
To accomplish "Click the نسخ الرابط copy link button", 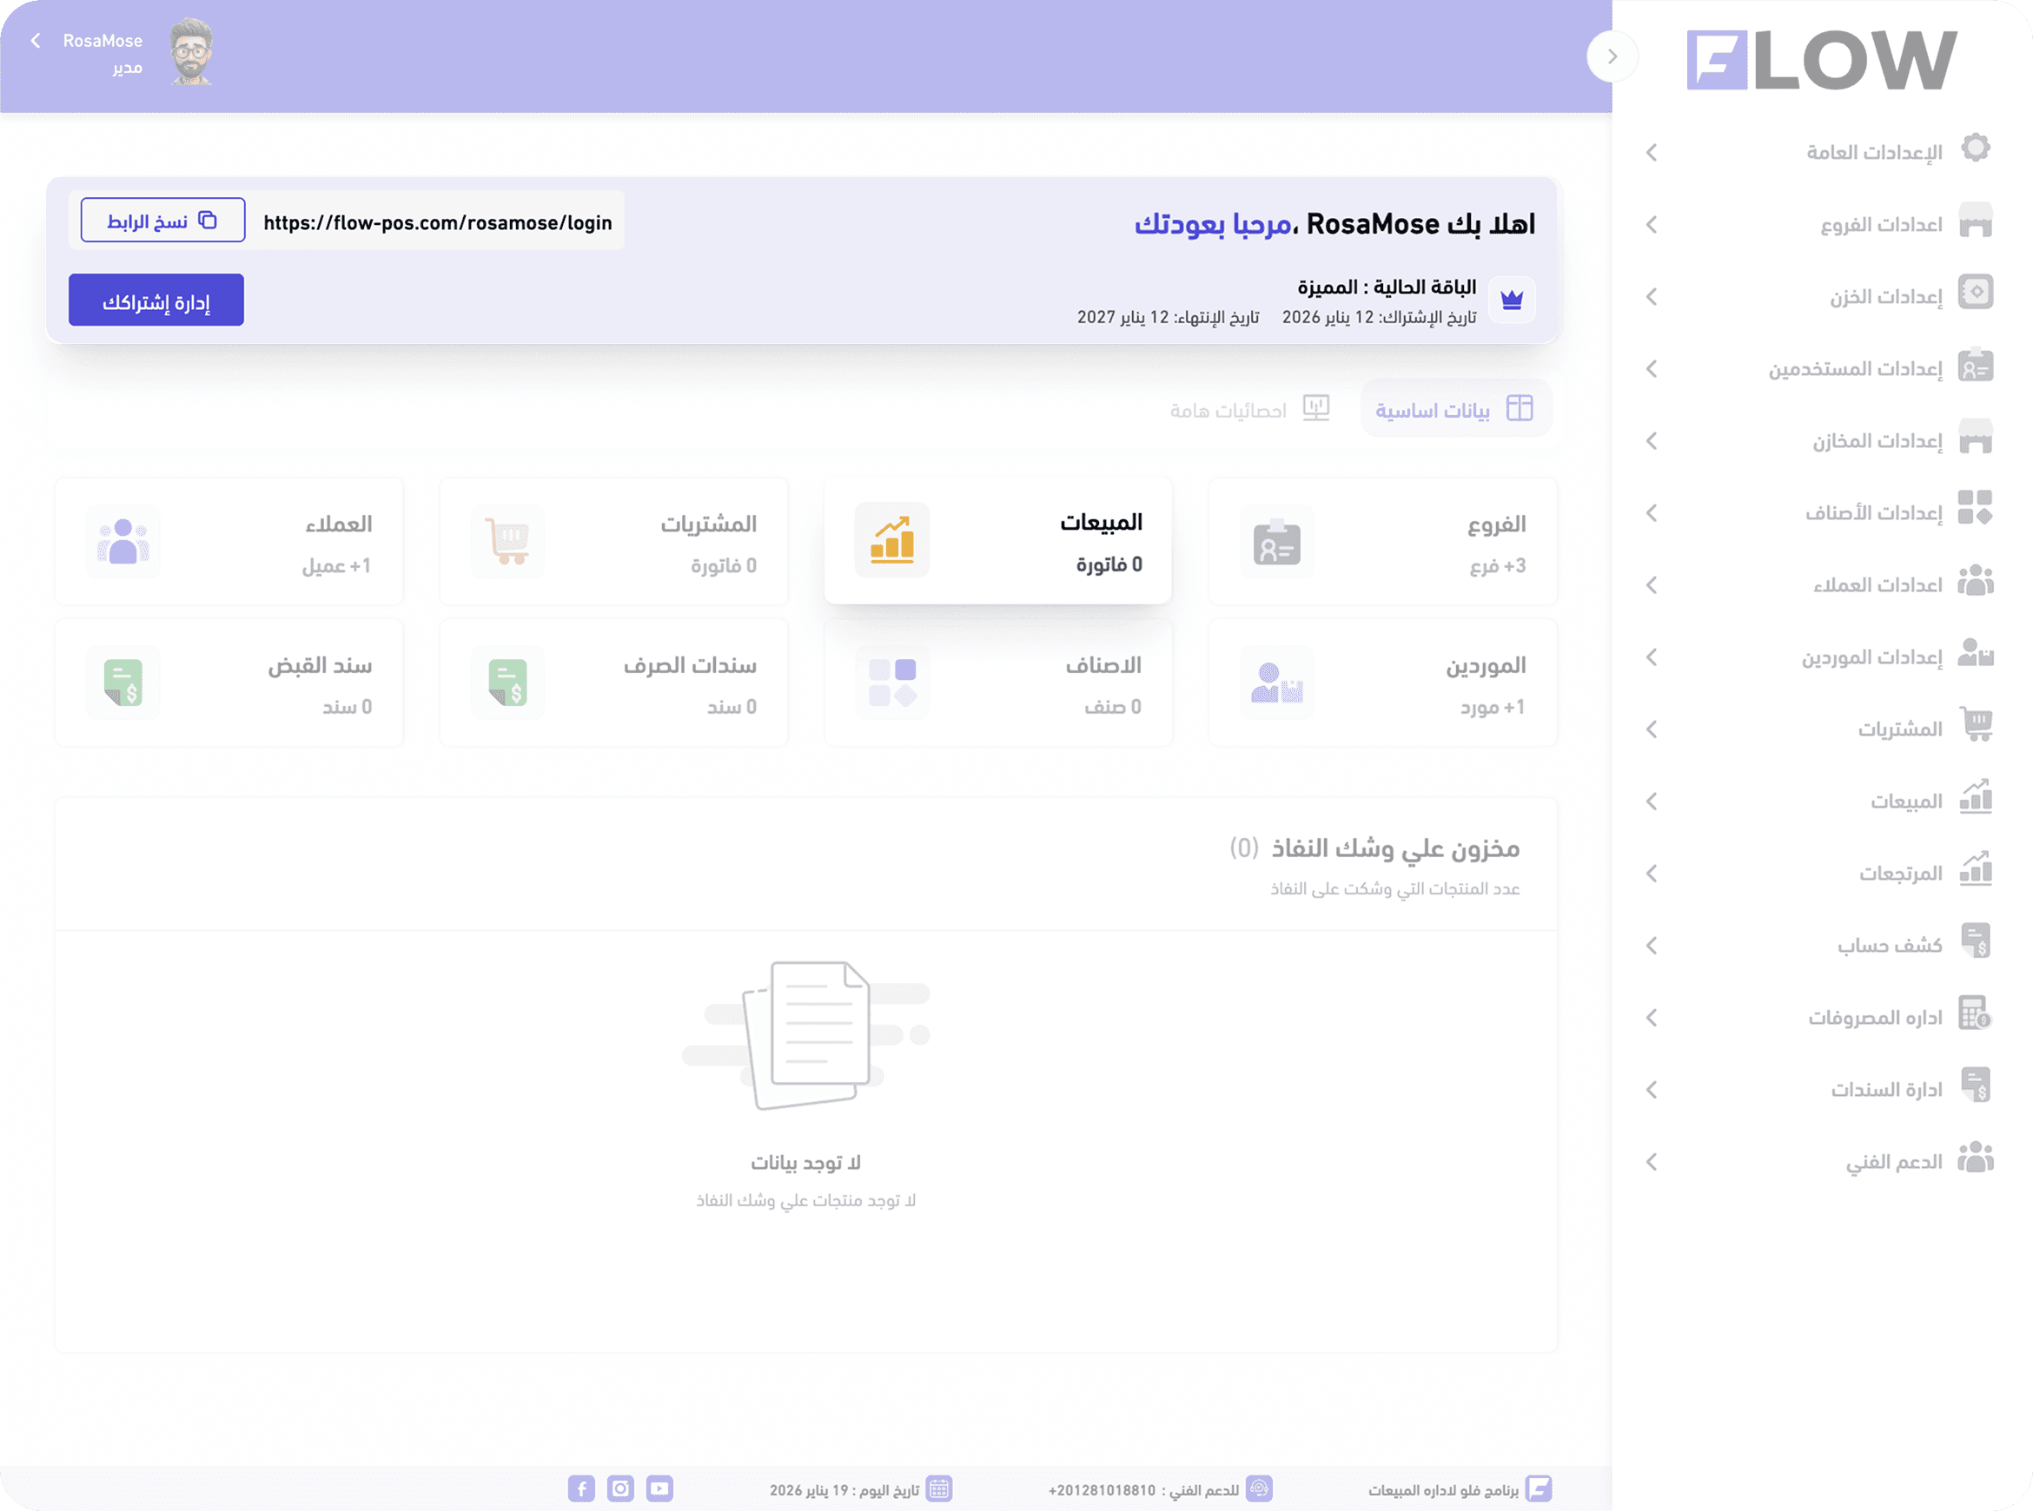I will coord(162,221).
